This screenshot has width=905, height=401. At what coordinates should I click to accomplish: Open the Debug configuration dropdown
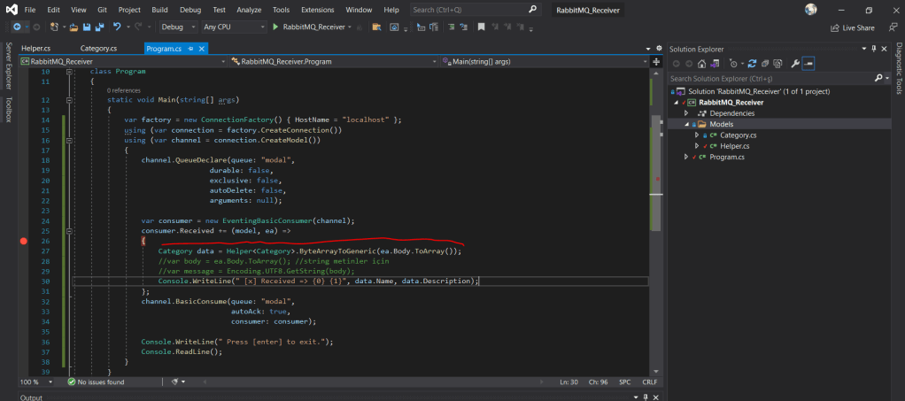tap(178, 27)
